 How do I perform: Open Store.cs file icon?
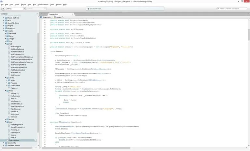click(9, 117)
